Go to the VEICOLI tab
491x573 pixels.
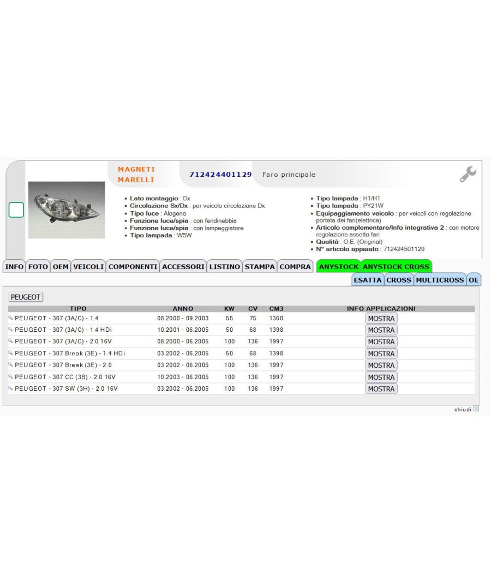pyautogui.click(x=88, y=266)
